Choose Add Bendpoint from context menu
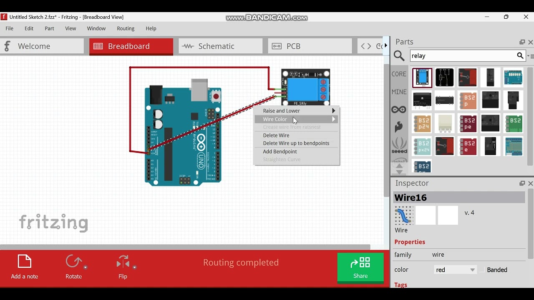 (x=297, y=152)
